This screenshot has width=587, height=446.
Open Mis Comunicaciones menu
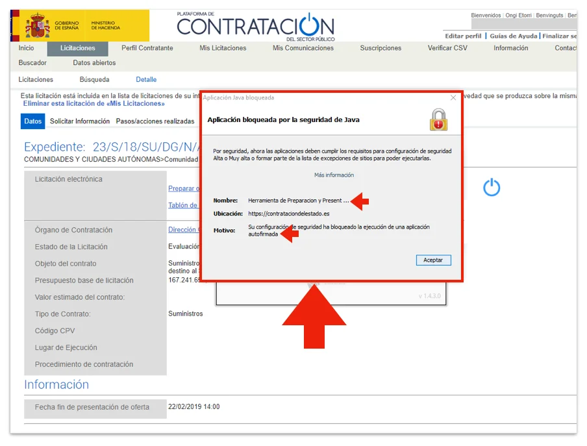coord(303,48)
